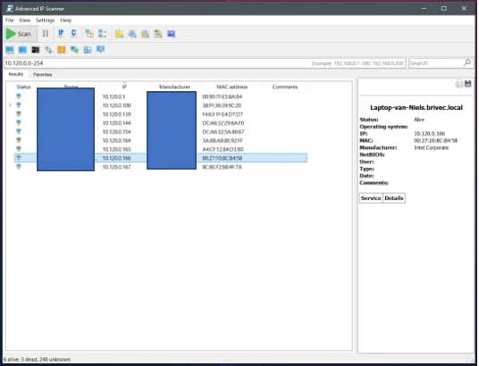The width and height of the screenshot is (479, 366).
Task: Select the row with IP 10.120.0.139
Action: coord(161,114)
